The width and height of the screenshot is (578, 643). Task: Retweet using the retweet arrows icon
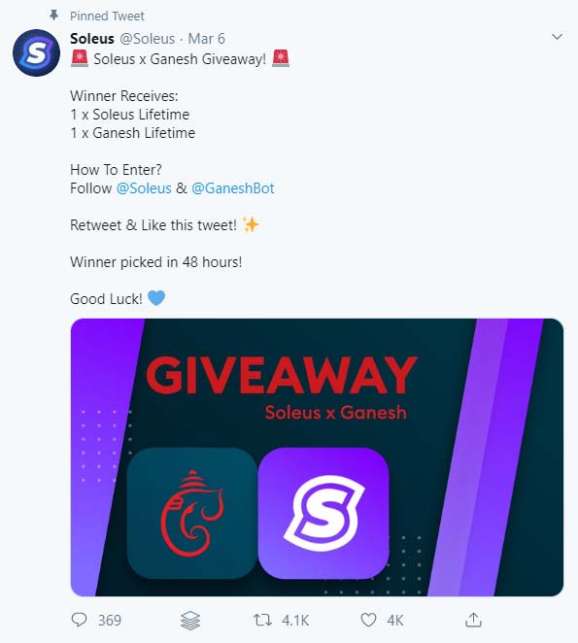[262, 620]
